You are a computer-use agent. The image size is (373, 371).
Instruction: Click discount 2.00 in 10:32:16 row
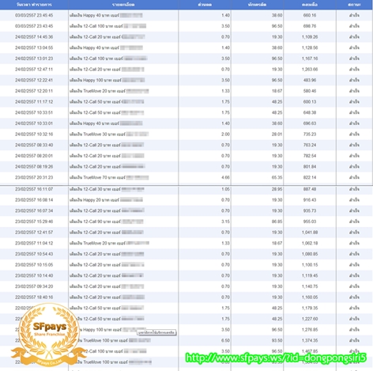click(225, 134)
